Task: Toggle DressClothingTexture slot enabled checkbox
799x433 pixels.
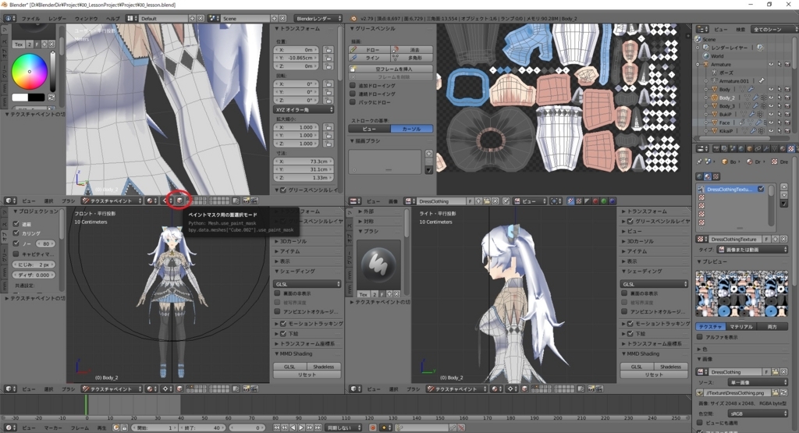Action: (x=761, y=189)
